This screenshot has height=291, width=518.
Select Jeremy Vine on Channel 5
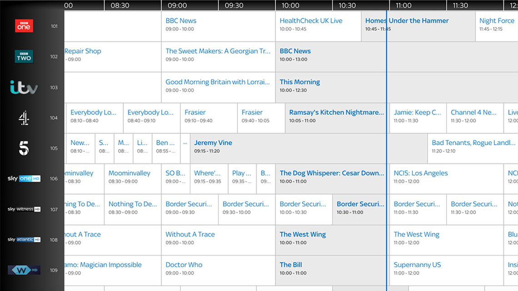(x=309, y=148)
